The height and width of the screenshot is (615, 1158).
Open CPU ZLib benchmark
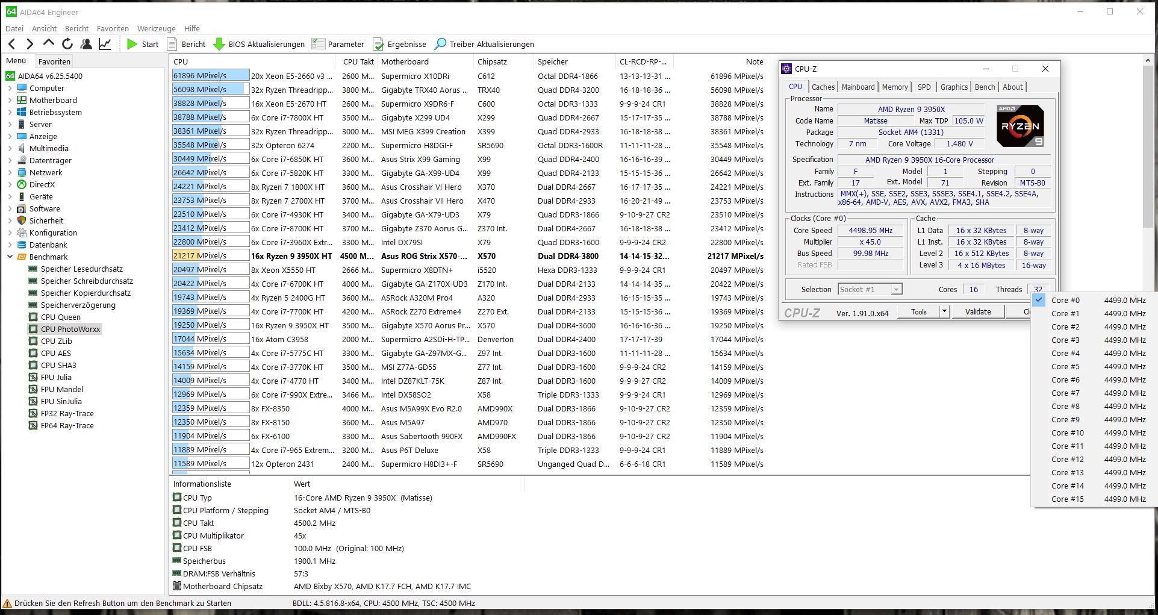pyautogui.click(x=56, y=341)
